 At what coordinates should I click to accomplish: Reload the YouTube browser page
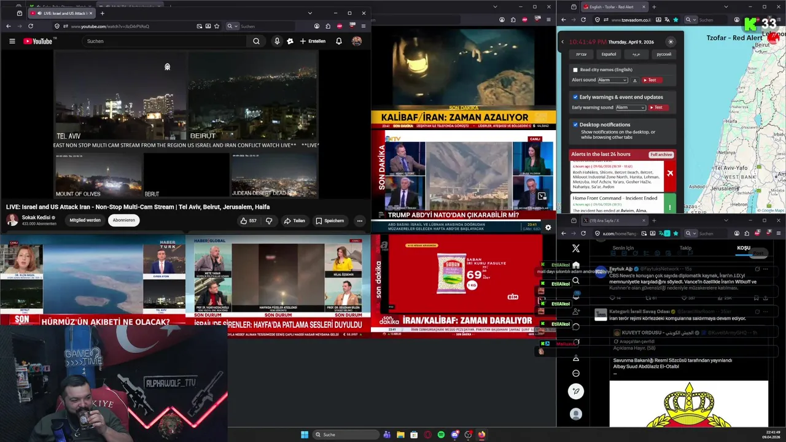(31, 26)
